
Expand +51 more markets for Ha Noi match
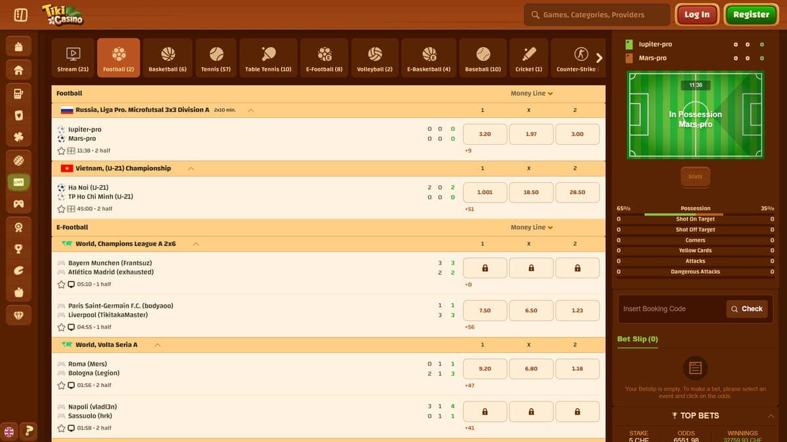coord(469,210)
